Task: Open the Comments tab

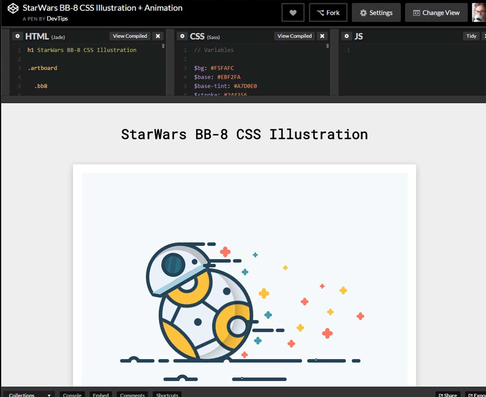Action: tap(132, 395)
